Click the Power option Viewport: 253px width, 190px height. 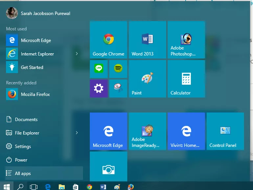[x=44, y=160]
